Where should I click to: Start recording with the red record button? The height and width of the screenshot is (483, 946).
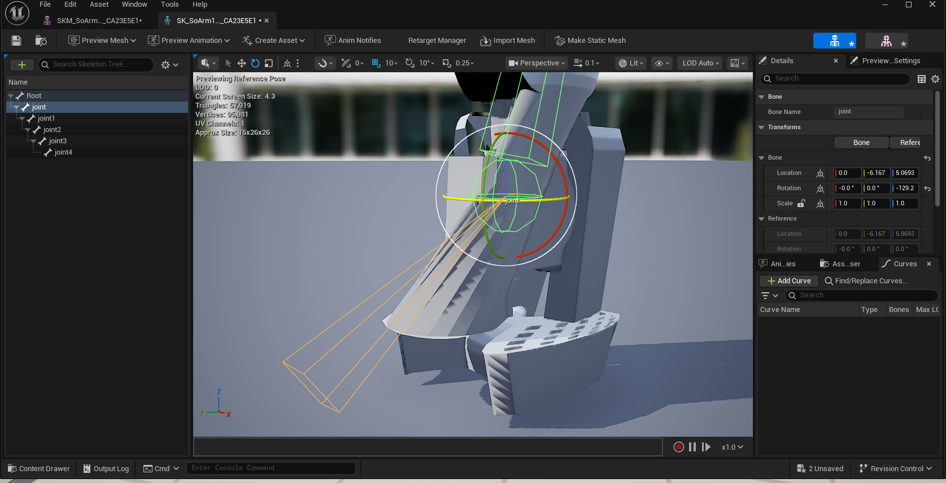click(679, 447)
